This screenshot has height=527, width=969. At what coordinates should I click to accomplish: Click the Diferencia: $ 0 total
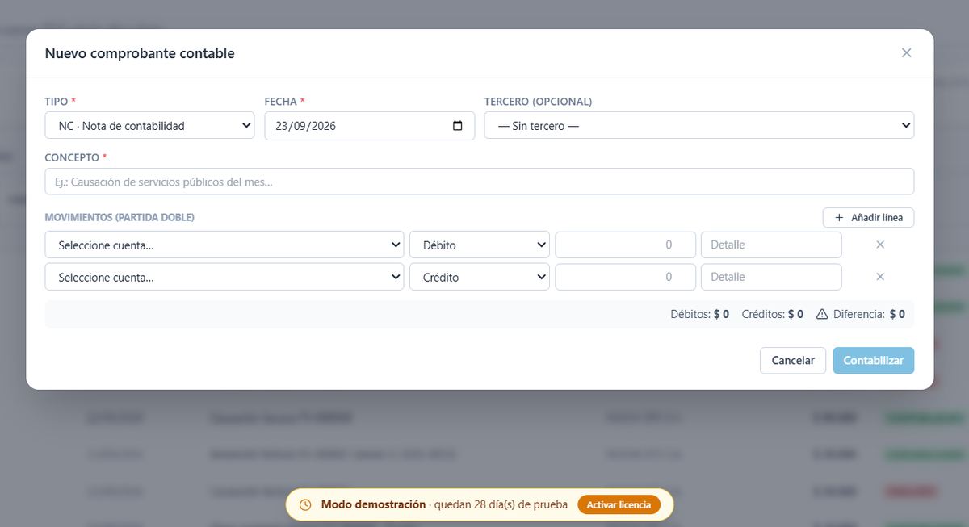point(869,314)
